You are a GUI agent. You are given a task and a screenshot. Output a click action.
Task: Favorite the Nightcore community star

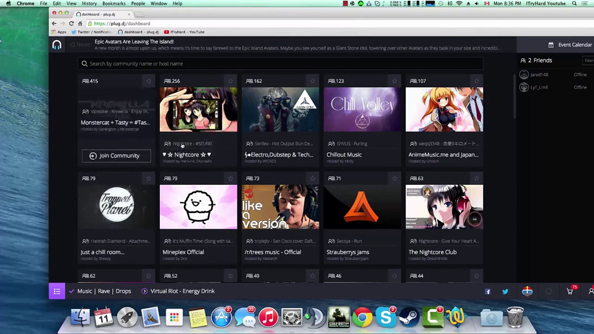pyautogui.click(x=230, y=81)
